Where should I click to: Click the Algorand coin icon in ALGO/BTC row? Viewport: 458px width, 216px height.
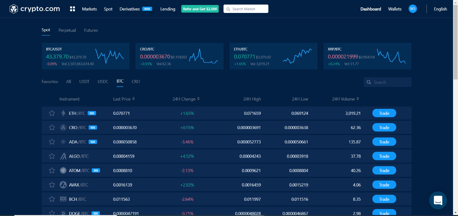63,156
